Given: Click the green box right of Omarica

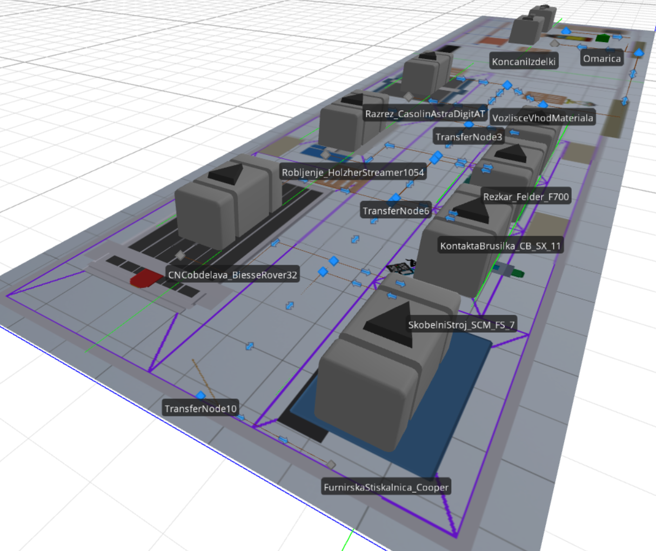Looking at the screenshot, I should click(x=602, y=38).
